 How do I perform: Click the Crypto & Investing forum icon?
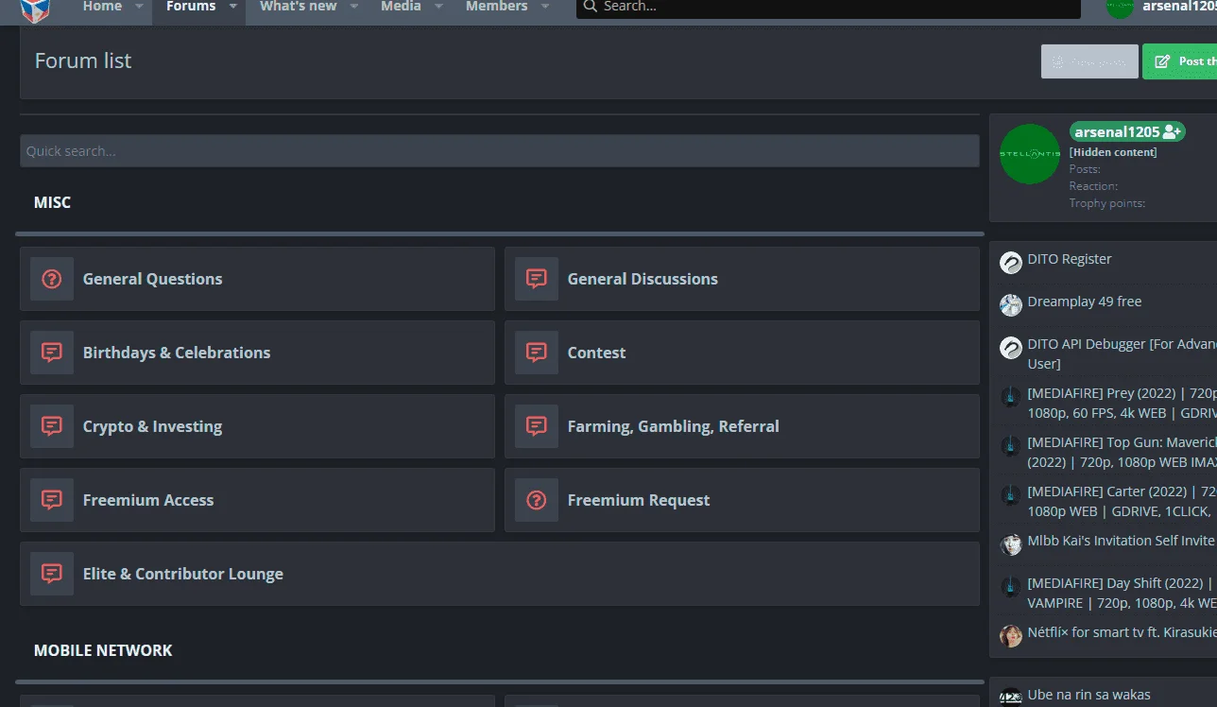pos(52,426)
